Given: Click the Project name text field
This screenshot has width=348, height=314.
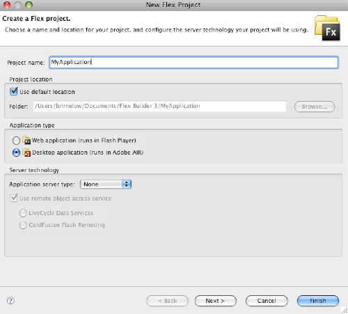Looking at the screenshot, I should [193, 63].
